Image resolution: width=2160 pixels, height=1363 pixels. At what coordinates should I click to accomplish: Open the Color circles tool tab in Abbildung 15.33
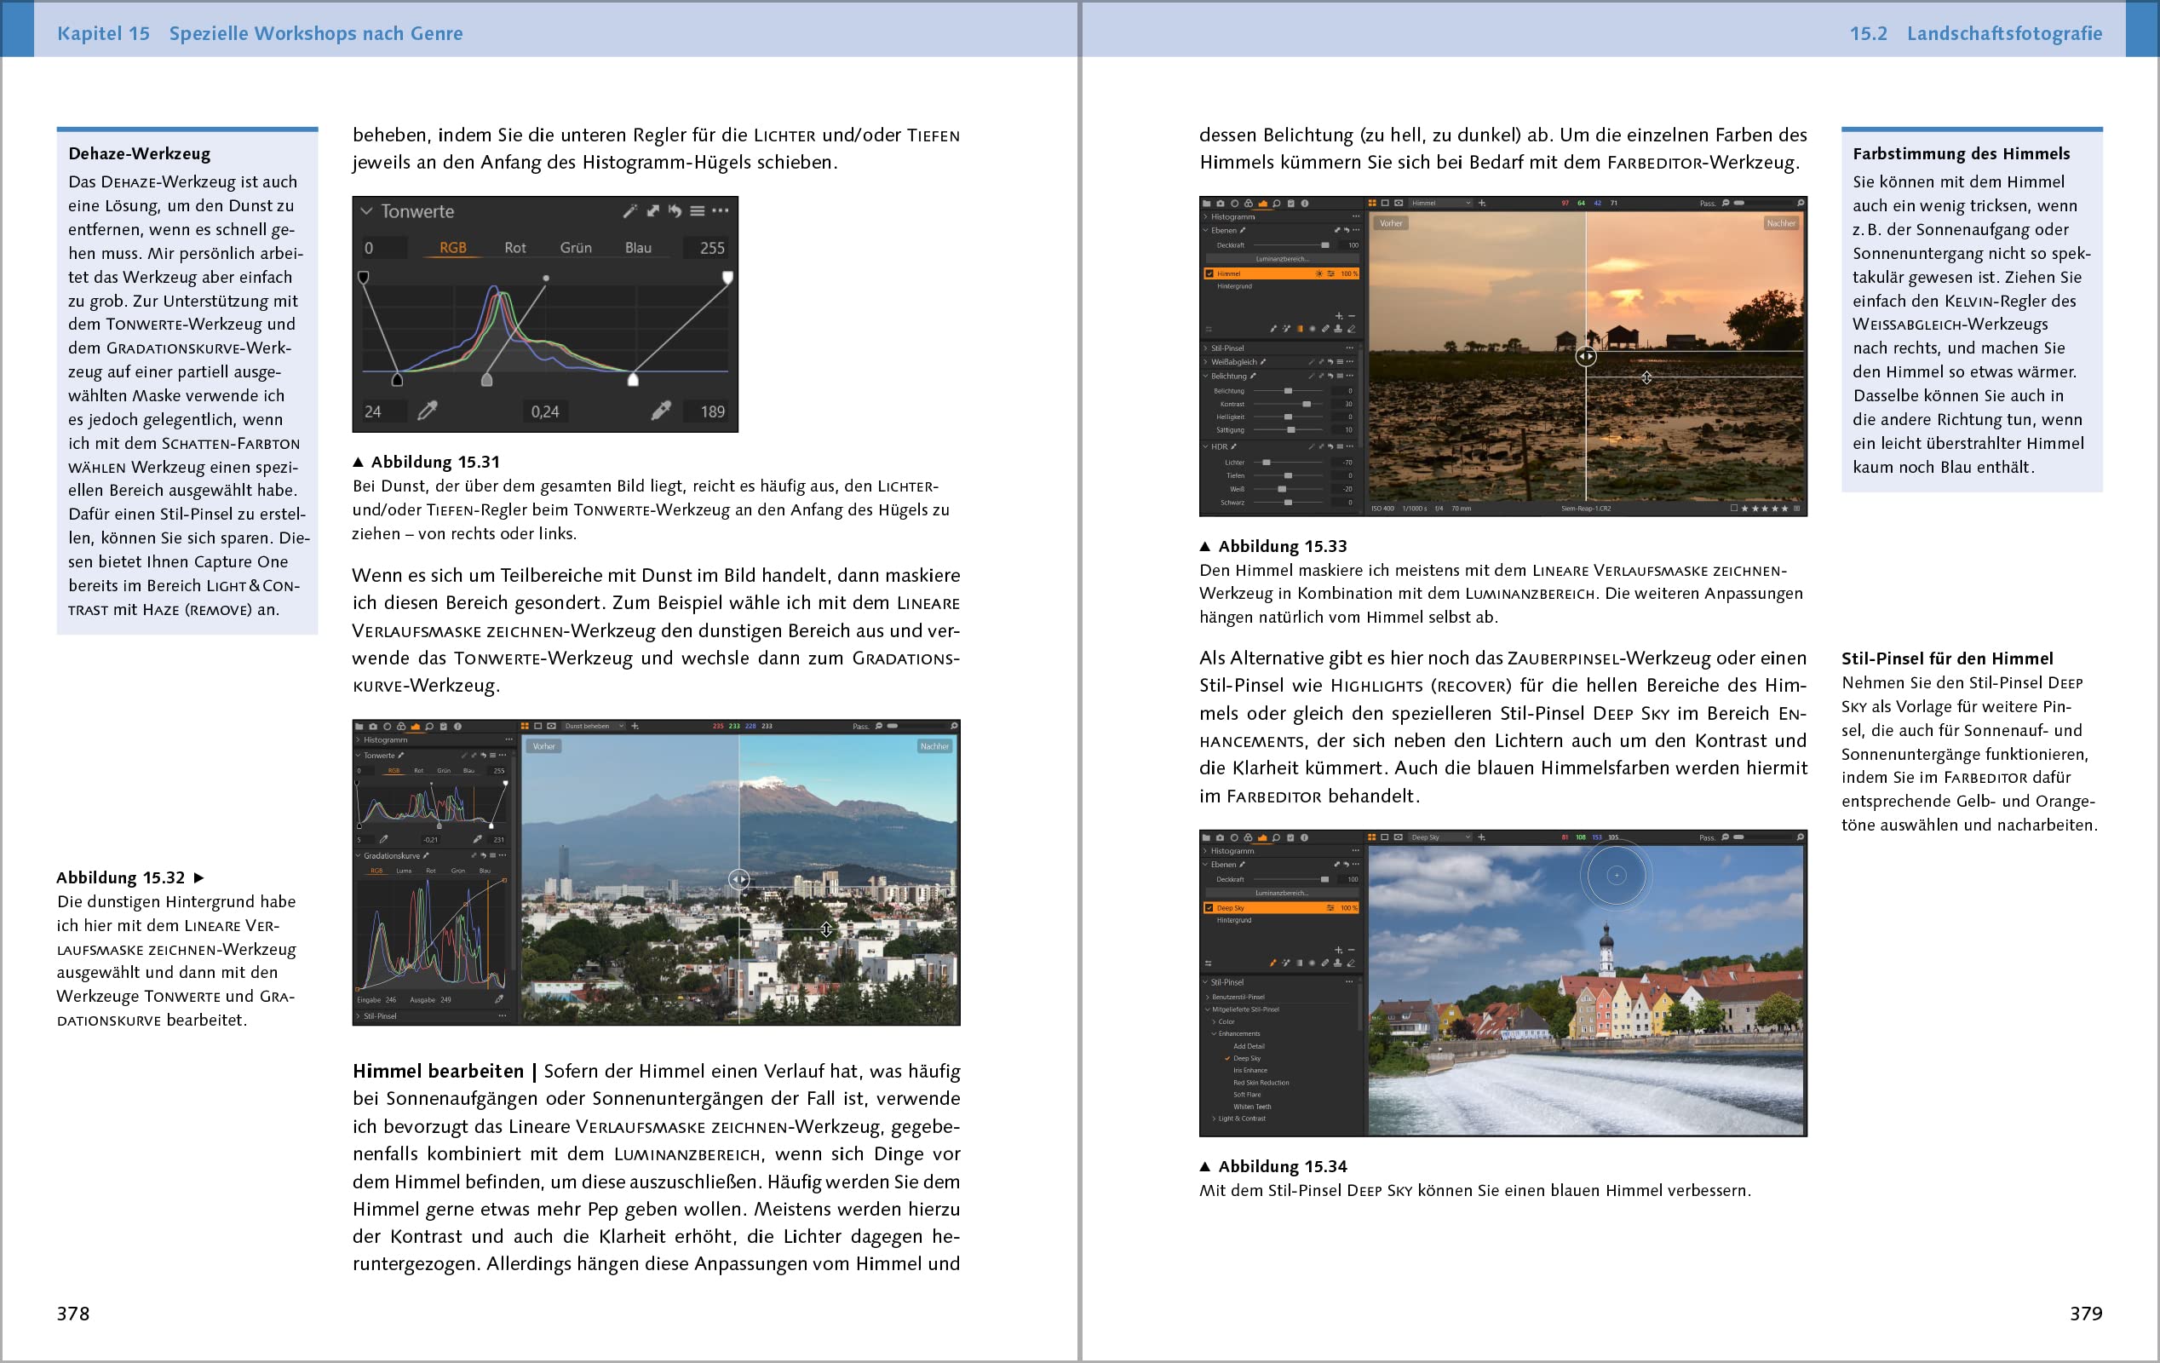1249,204
